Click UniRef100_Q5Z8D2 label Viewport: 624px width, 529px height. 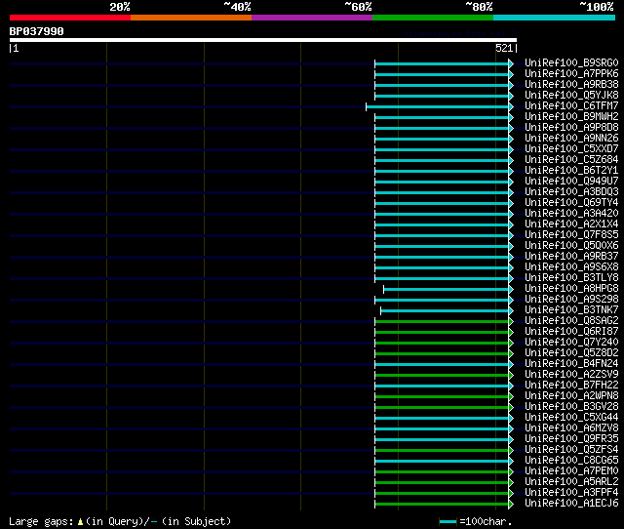click(x=571, y=353)
